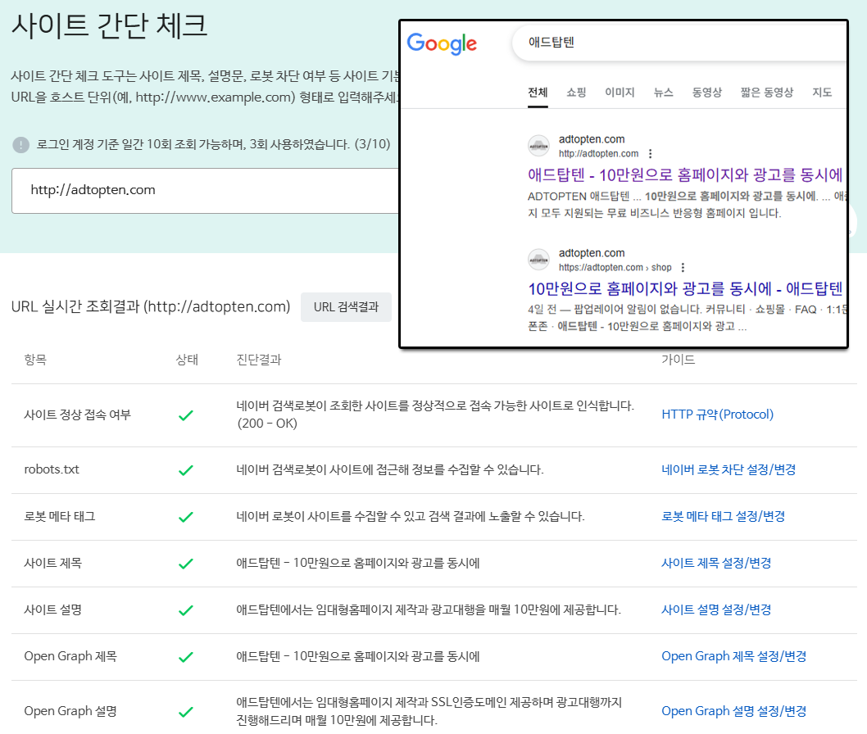Click the 로봇 메타 태그 row label
Screen dimensions: 867x734
click(x=60, y=516)
